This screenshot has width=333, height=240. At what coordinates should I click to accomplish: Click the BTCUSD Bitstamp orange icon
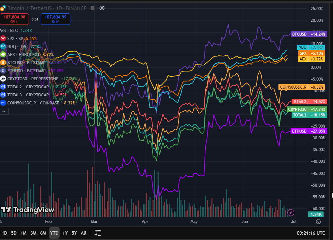(3, 63)
